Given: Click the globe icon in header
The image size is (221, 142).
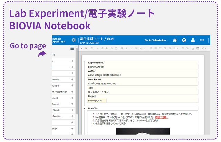Looking at the screenshot, I should [184, 40].
